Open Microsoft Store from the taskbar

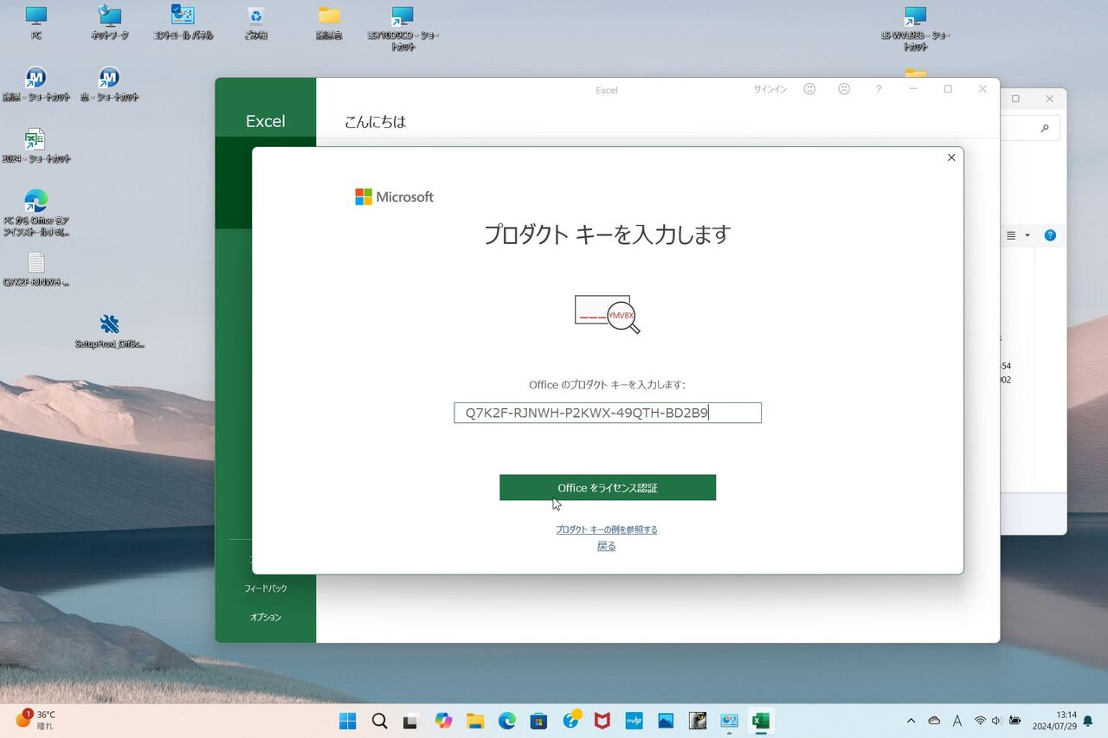point(538,721)
